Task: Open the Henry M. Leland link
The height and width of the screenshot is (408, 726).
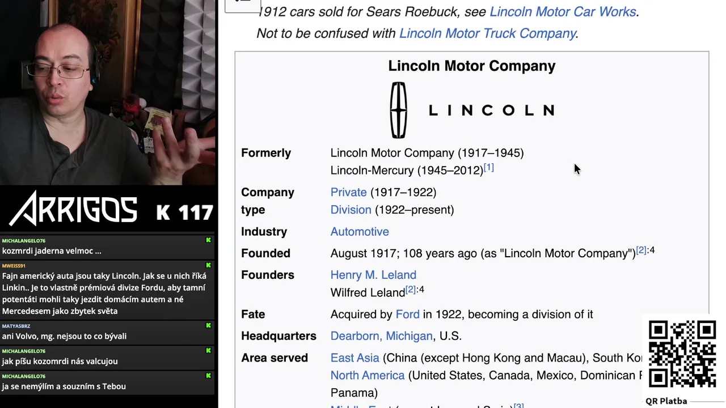Action: click(x=373, y=275)
